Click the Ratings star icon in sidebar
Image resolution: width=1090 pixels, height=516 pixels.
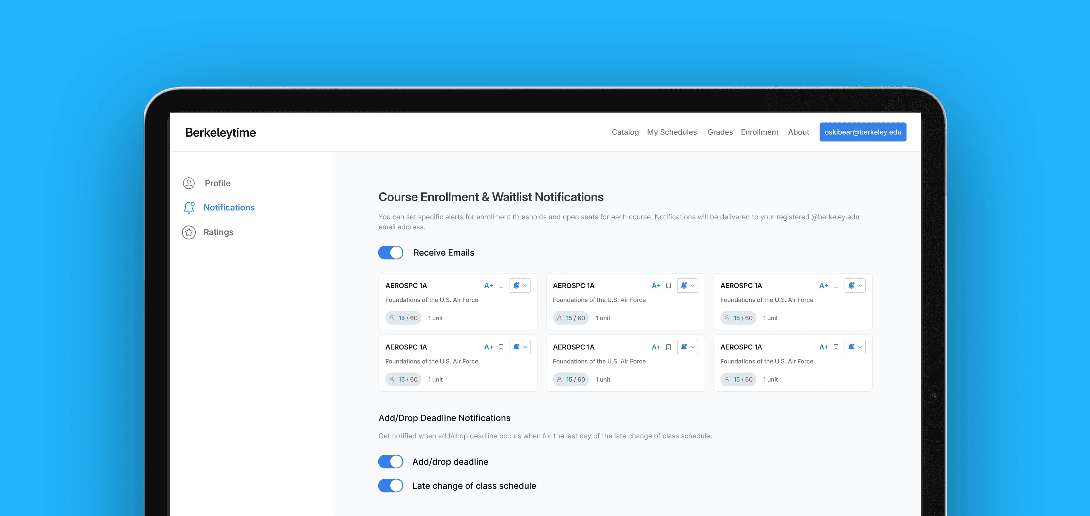(189, 232)
